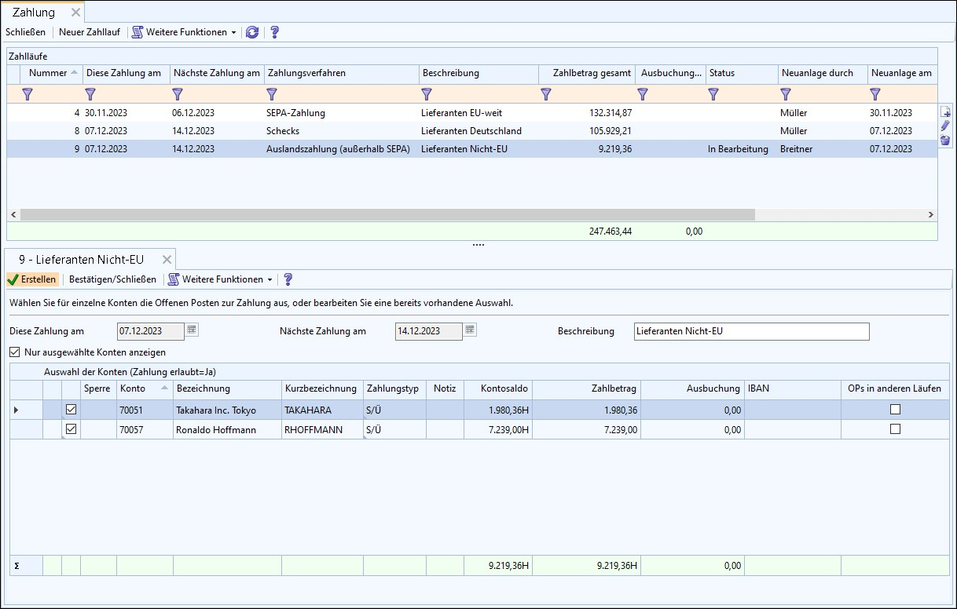Click the refresh icon in the top toolbar

pos(252,32)
